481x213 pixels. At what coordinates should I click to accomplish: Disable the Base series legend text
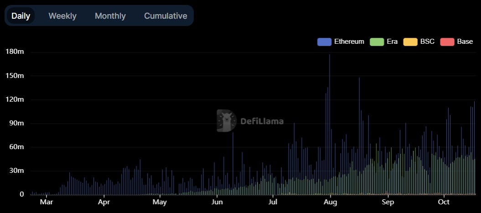coord(465,42)
